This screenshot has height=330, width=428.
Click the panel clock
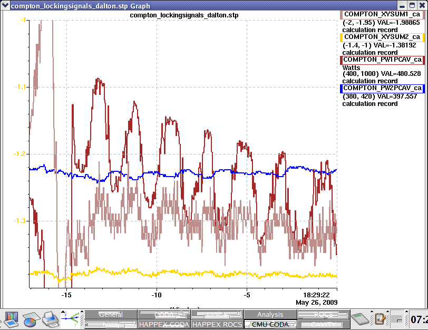tap(419, 319)
